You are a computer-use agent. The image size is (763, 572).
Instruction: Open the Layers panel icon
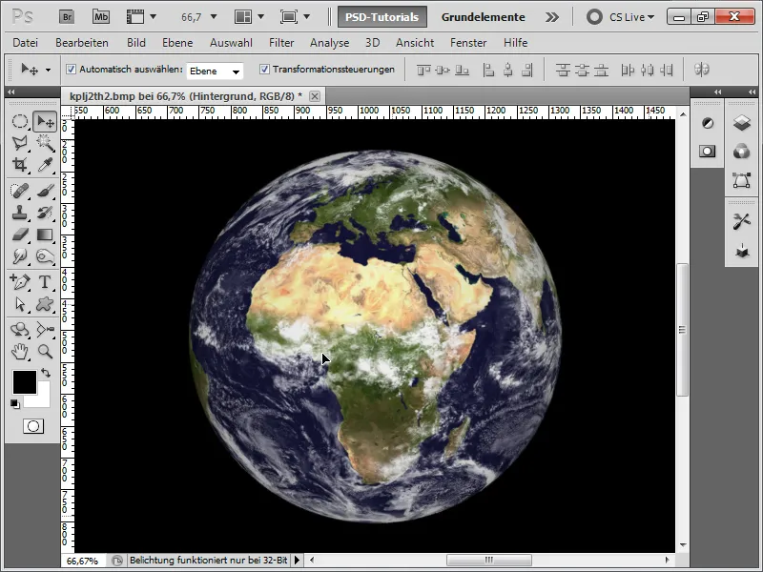click(742, 123)
